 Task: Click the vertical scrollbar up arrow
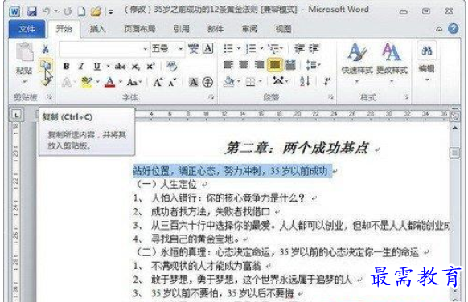(454, 128)
